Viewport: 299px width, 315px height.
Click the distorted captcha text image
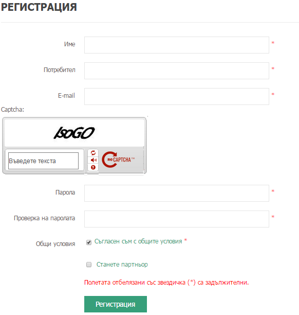[x=74, y=133]
